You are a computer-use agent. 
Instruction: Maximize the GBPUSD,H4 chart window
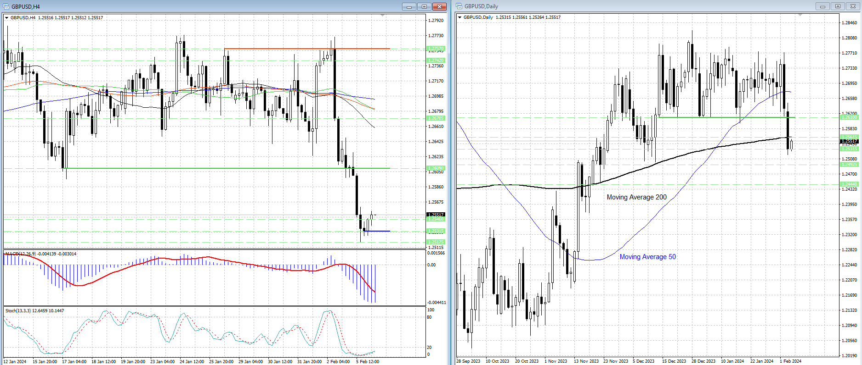tap(424, 6)
